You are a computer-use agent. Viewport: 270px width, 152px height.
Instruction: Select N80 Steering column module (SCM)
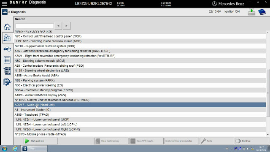(x=140, y=61)
